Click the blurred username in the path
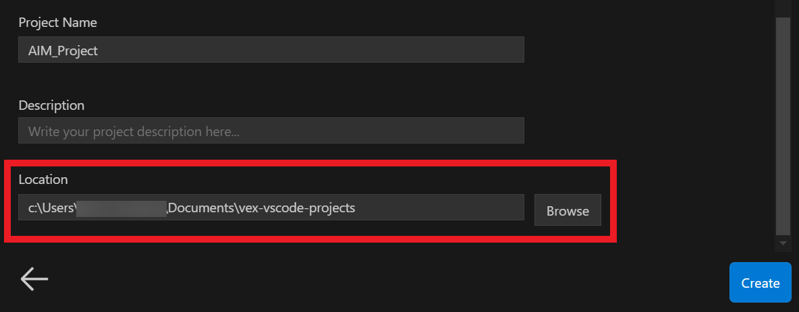799x312 pixels. pyautogui.click(x=121, y=208)
